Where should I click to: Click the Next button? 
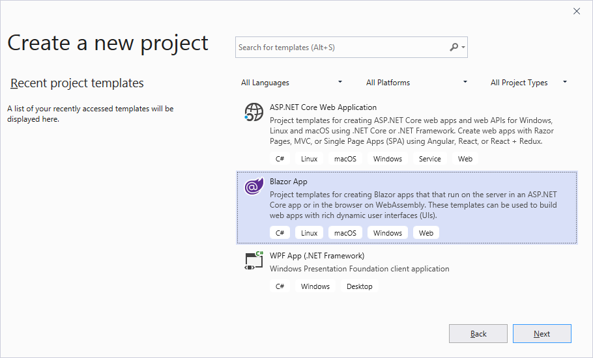tap(542, 333)
